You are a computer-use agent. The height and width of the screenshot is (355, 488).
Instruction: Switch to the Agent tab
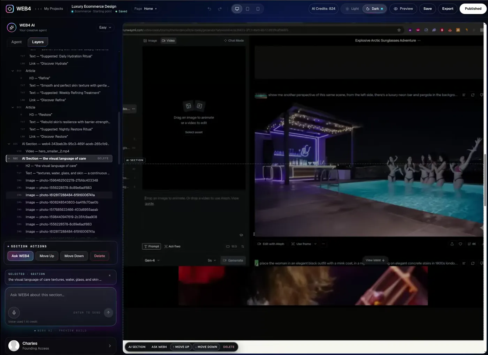point(16,42)
